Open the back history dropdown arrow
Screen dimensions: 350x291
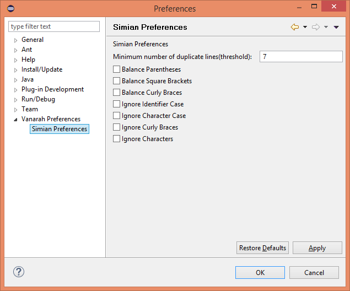(305, 27)
